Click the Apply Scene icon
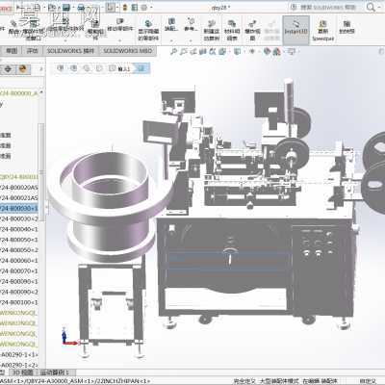Image resolution: width=385 pixels, height=385 pixels. (276, 51)
